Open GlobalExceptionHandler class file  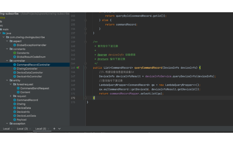31,45
